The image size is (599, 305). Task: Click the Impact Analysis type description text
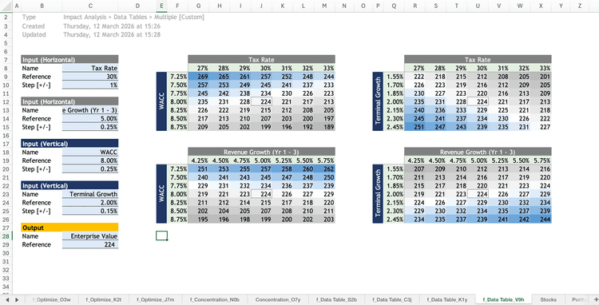pos(133,18)
